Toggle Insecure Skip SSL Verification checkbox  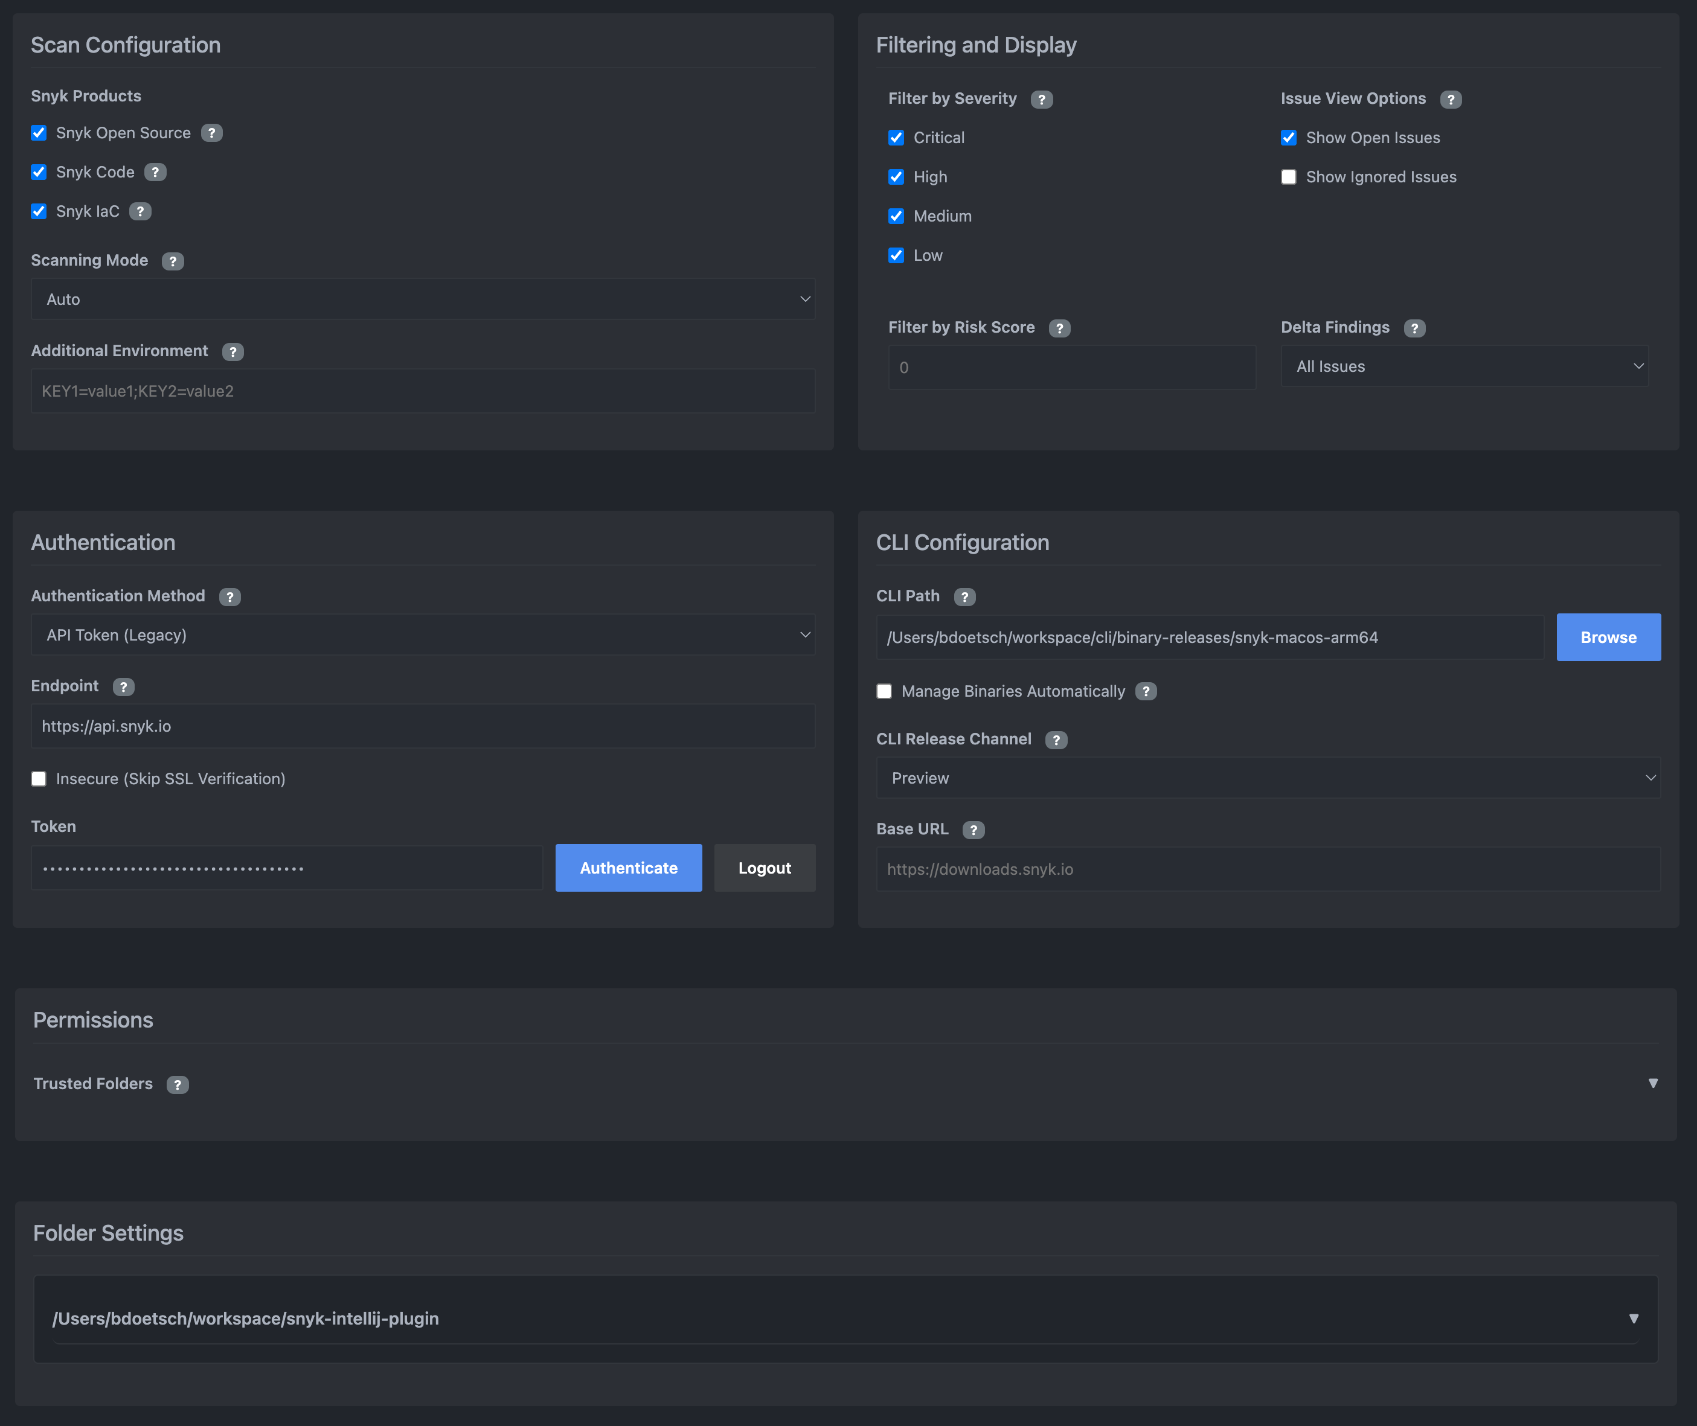pyautogui.click(x=39, y=778)
